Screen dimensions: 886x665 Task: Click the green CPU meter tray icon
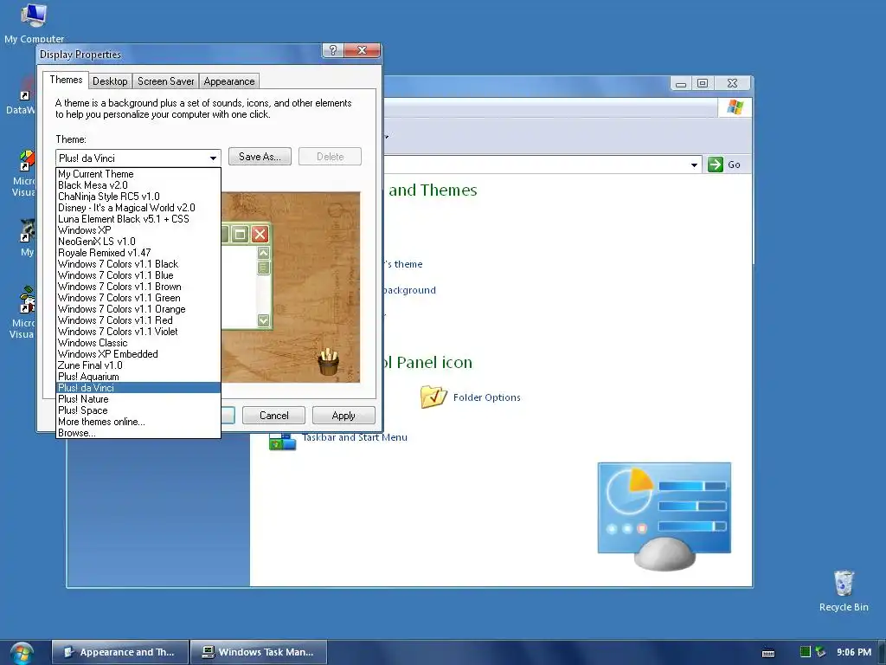point(806,652)
